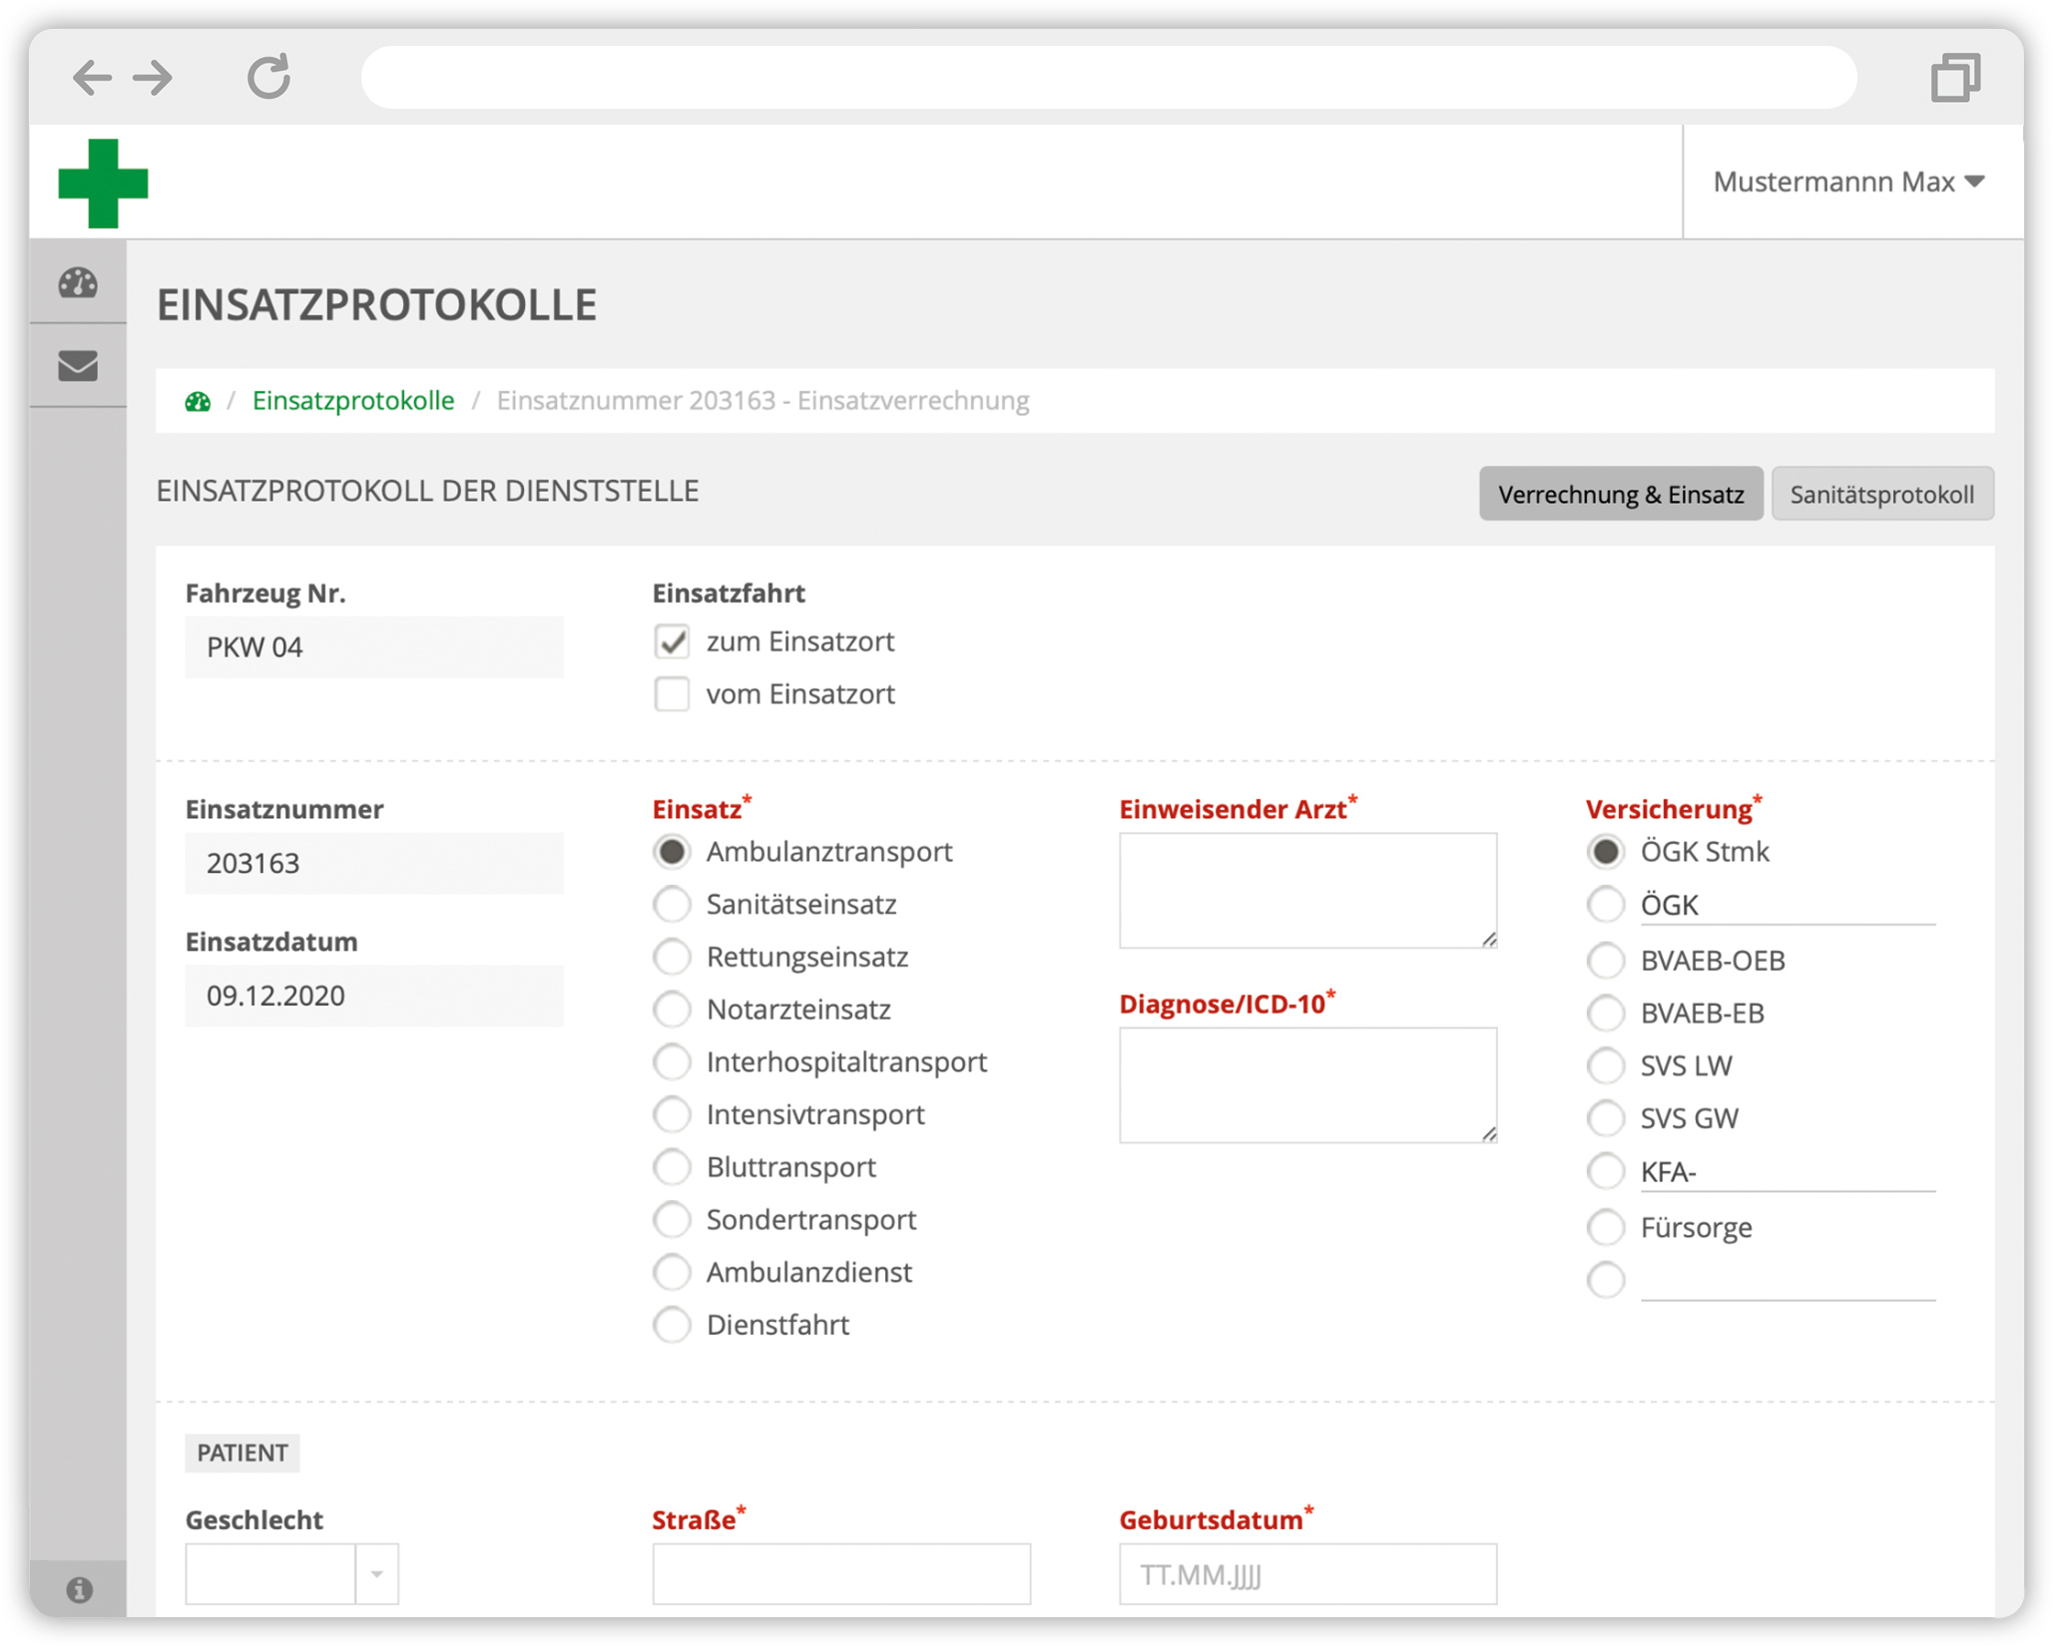The height and width of the screenshot is (1646, 2053).
Task: Select the SVS LW insurance radio
Action: point(1606,1066)
